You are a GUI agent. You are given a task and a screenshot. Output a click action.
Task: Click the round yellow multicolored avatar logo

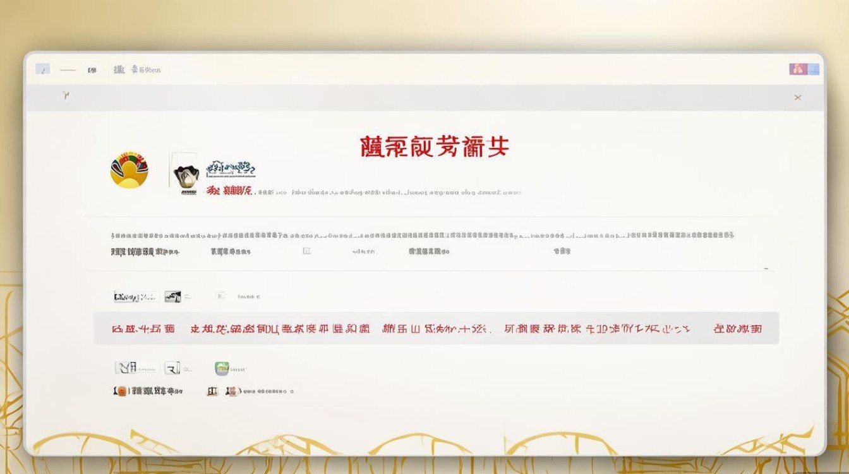click(x=129, y=170)
